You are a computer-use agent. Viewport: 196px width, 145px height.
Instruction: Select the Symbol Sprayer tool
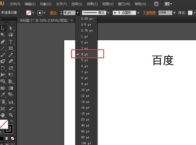coord(3,102)
